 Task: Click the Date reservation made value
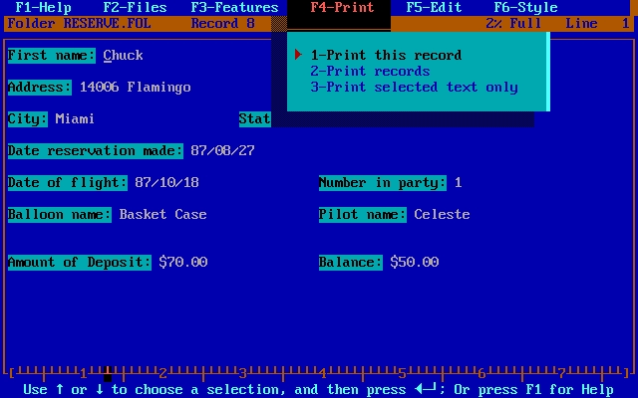tap(222, 151)
